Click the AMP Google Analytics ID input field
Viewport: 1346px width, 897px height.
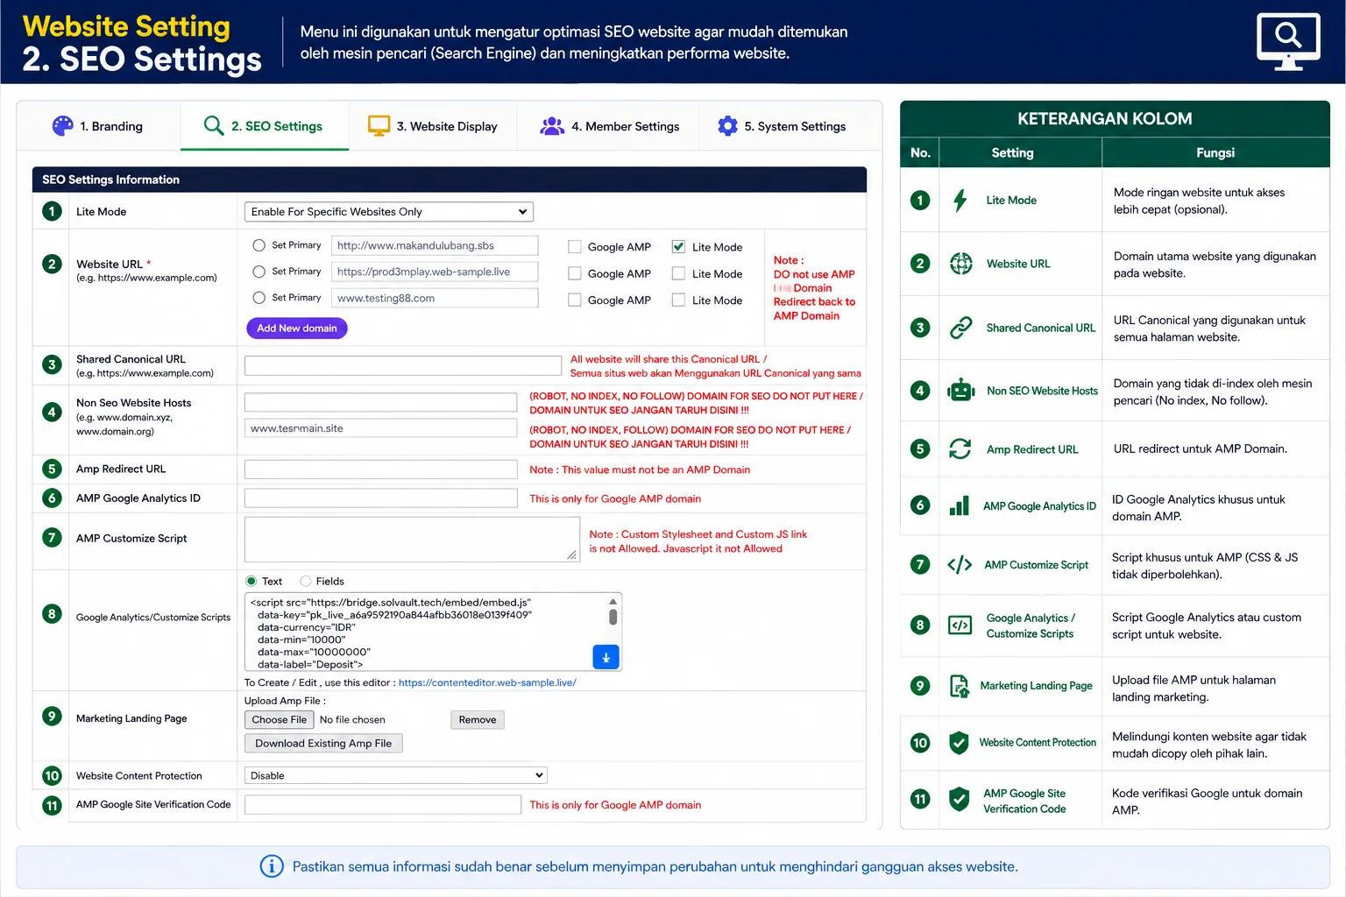[x=381, y=498]
